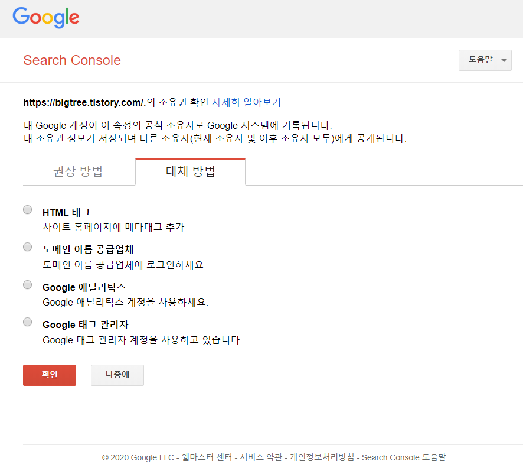Click the 도메인 이름 공급업체 heading label
Screen dimensions: 523x464
click(88, 249)
